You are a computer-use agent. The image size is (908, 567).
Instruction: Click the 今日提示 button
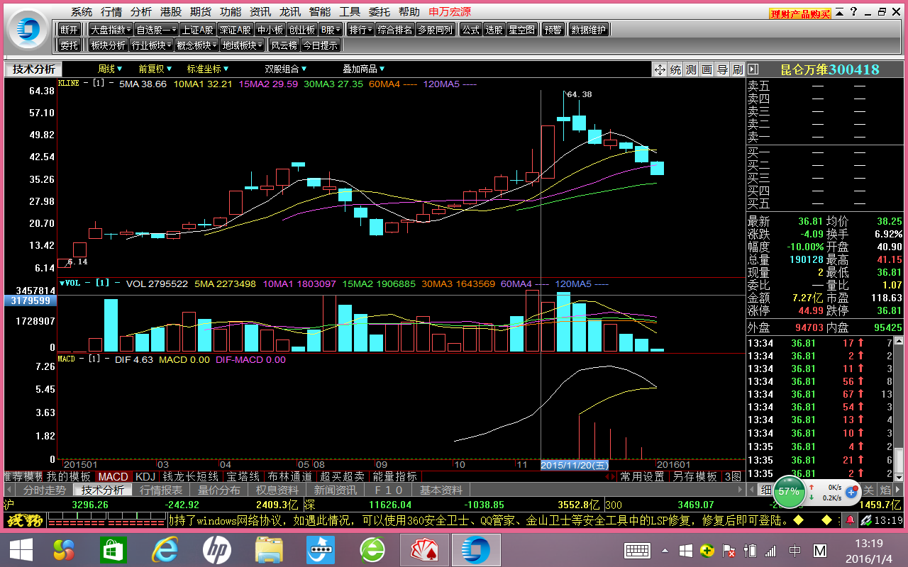pos(321,45)
